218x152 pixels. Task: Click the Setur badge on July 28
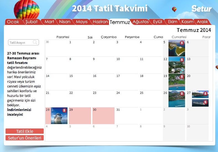click(64, 110)
